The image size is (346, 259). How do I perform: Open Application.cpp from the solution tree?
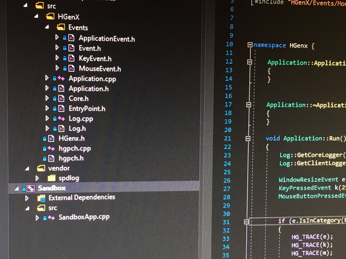coord(92,79)
